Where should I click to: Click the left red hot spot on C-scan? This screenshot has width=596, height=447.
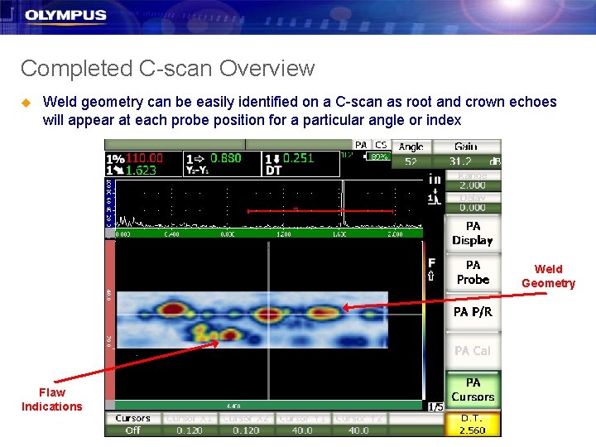coord(172,310)
